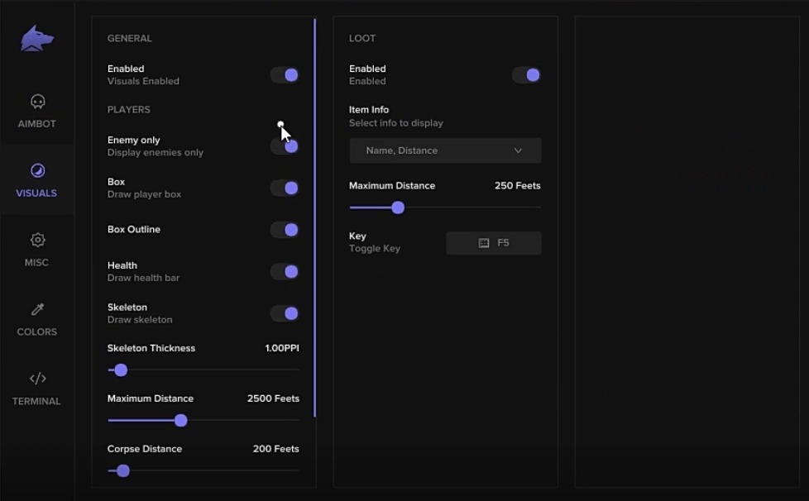Toggle the Draw skeleton switch
The height and width of the screenshot is (501, 809).
coord(285,313)
